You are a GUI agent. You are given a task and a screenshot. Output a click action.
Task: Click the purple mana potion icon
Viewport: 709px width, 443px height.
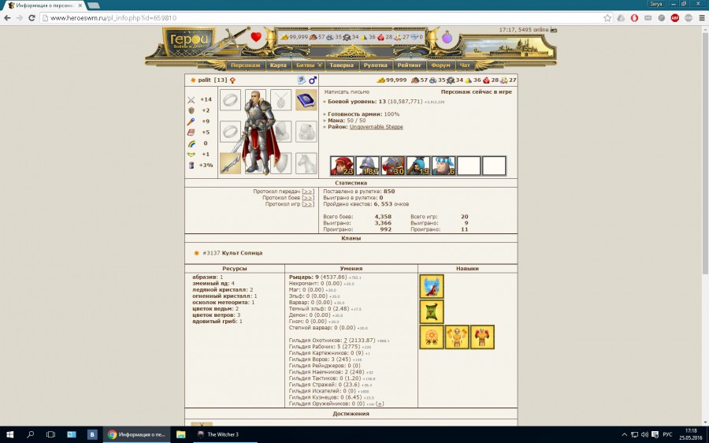(x=447, y=38)
